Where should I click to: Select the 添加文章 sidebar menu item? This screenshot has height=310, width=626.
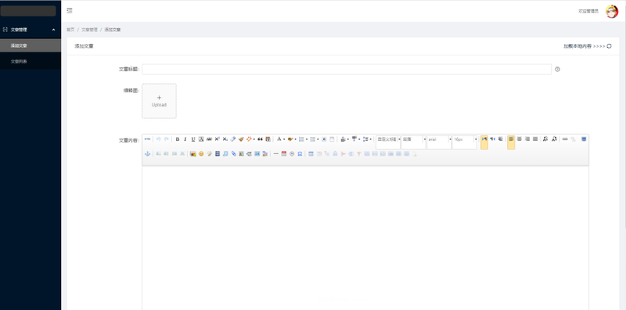point(31,45)
